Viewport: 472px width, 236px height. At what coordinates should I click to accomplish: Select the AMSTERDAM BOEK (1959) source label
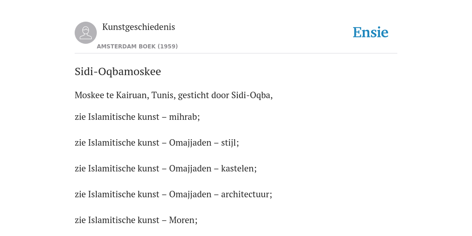[137, 47]
